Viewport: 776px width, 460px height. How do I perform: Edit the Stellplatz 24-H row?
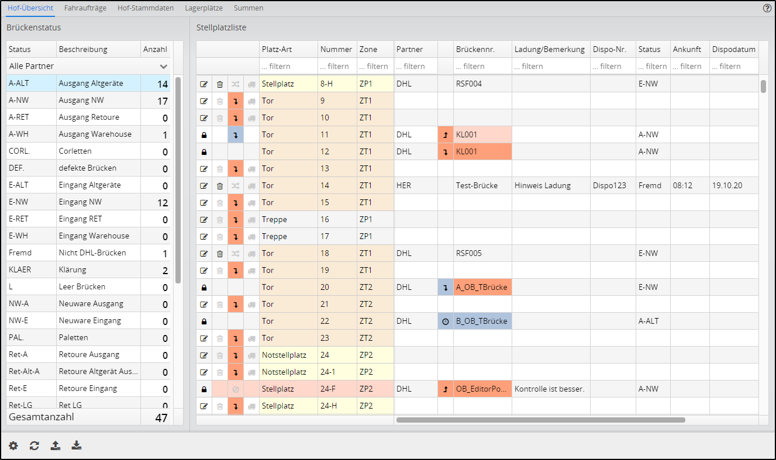[x=204, y=406]
